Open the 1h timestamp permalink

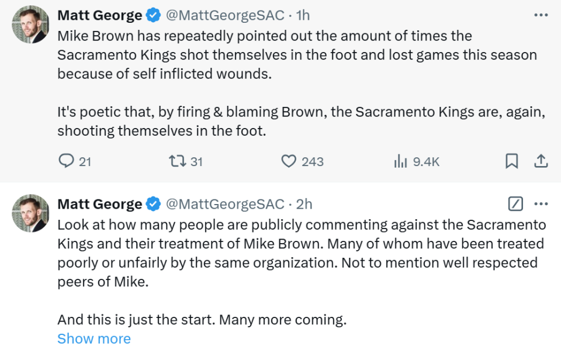(303, 15)
